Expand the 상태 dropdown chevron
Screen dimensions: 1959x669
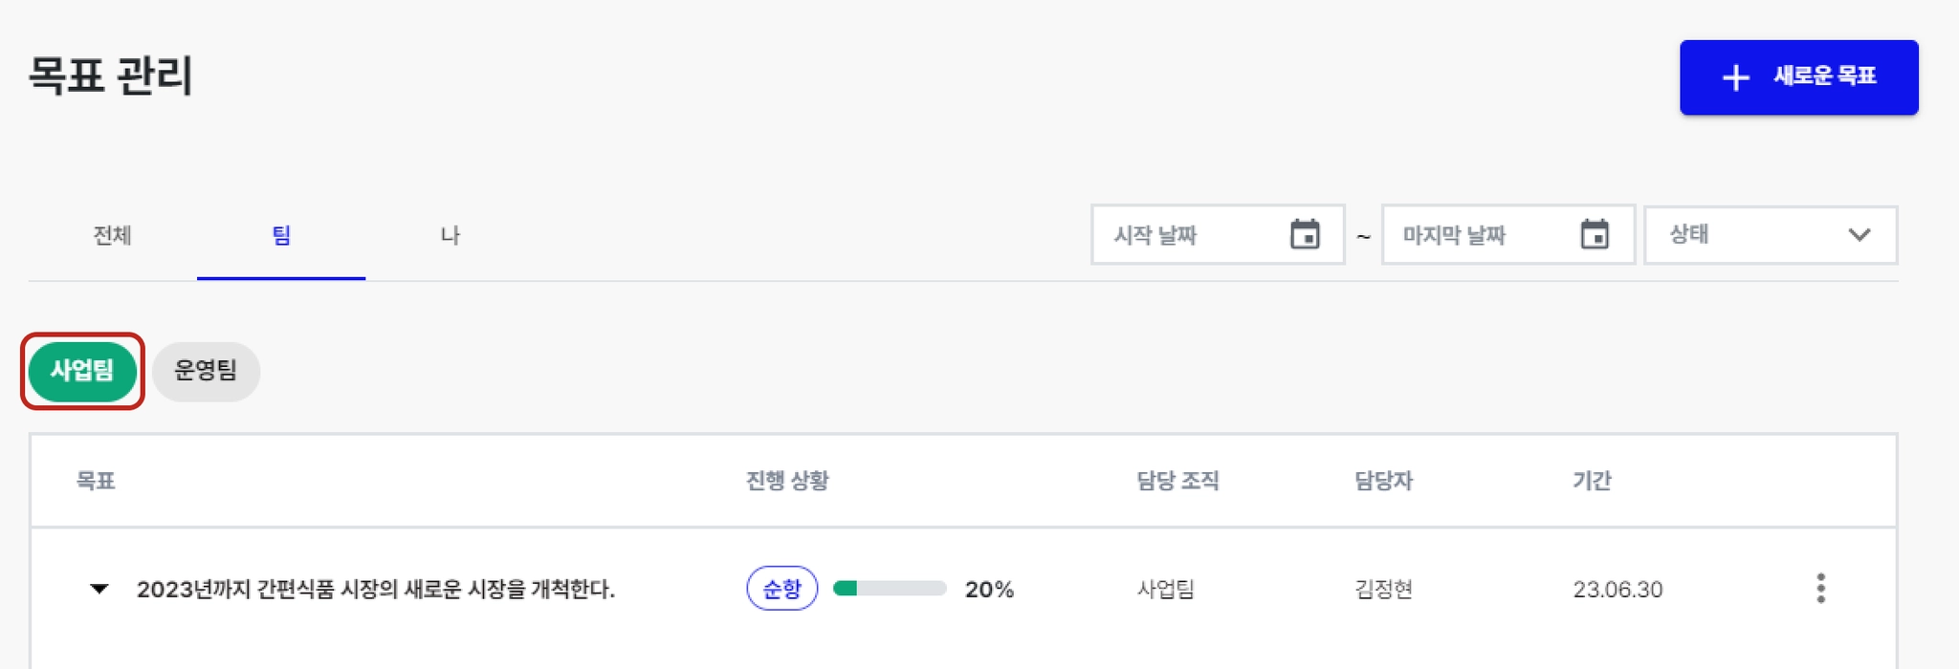1859,235
